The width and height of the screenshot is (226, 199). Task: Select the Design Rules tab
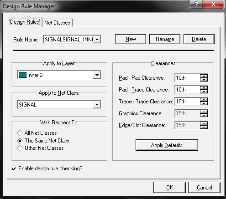point(25,22)
